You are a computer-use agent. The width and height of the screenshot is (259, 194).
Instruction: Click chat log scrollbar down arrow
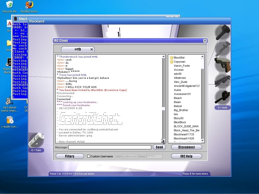[x=164, y=141]
